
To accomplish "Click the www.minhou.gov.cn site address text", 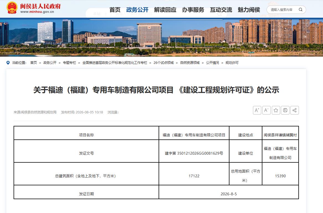I will point(37,12).
